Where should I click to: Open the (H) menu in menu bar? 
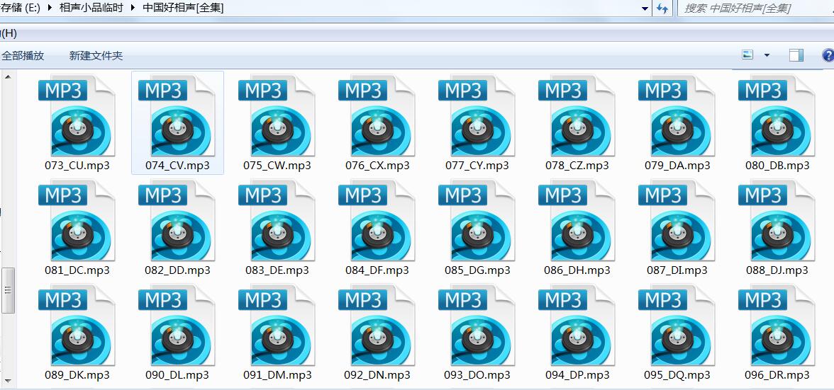pyautogui.click(x=9, y=33)
